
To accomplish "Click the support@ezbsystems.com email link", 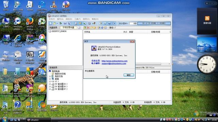I will tap(114, 63).
